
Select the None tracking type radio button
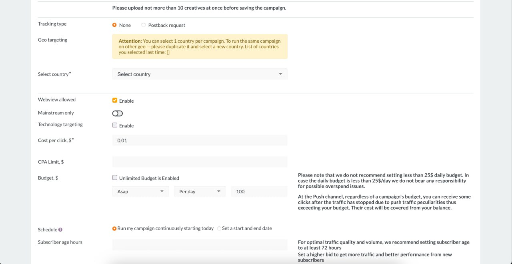coord(114,25)
